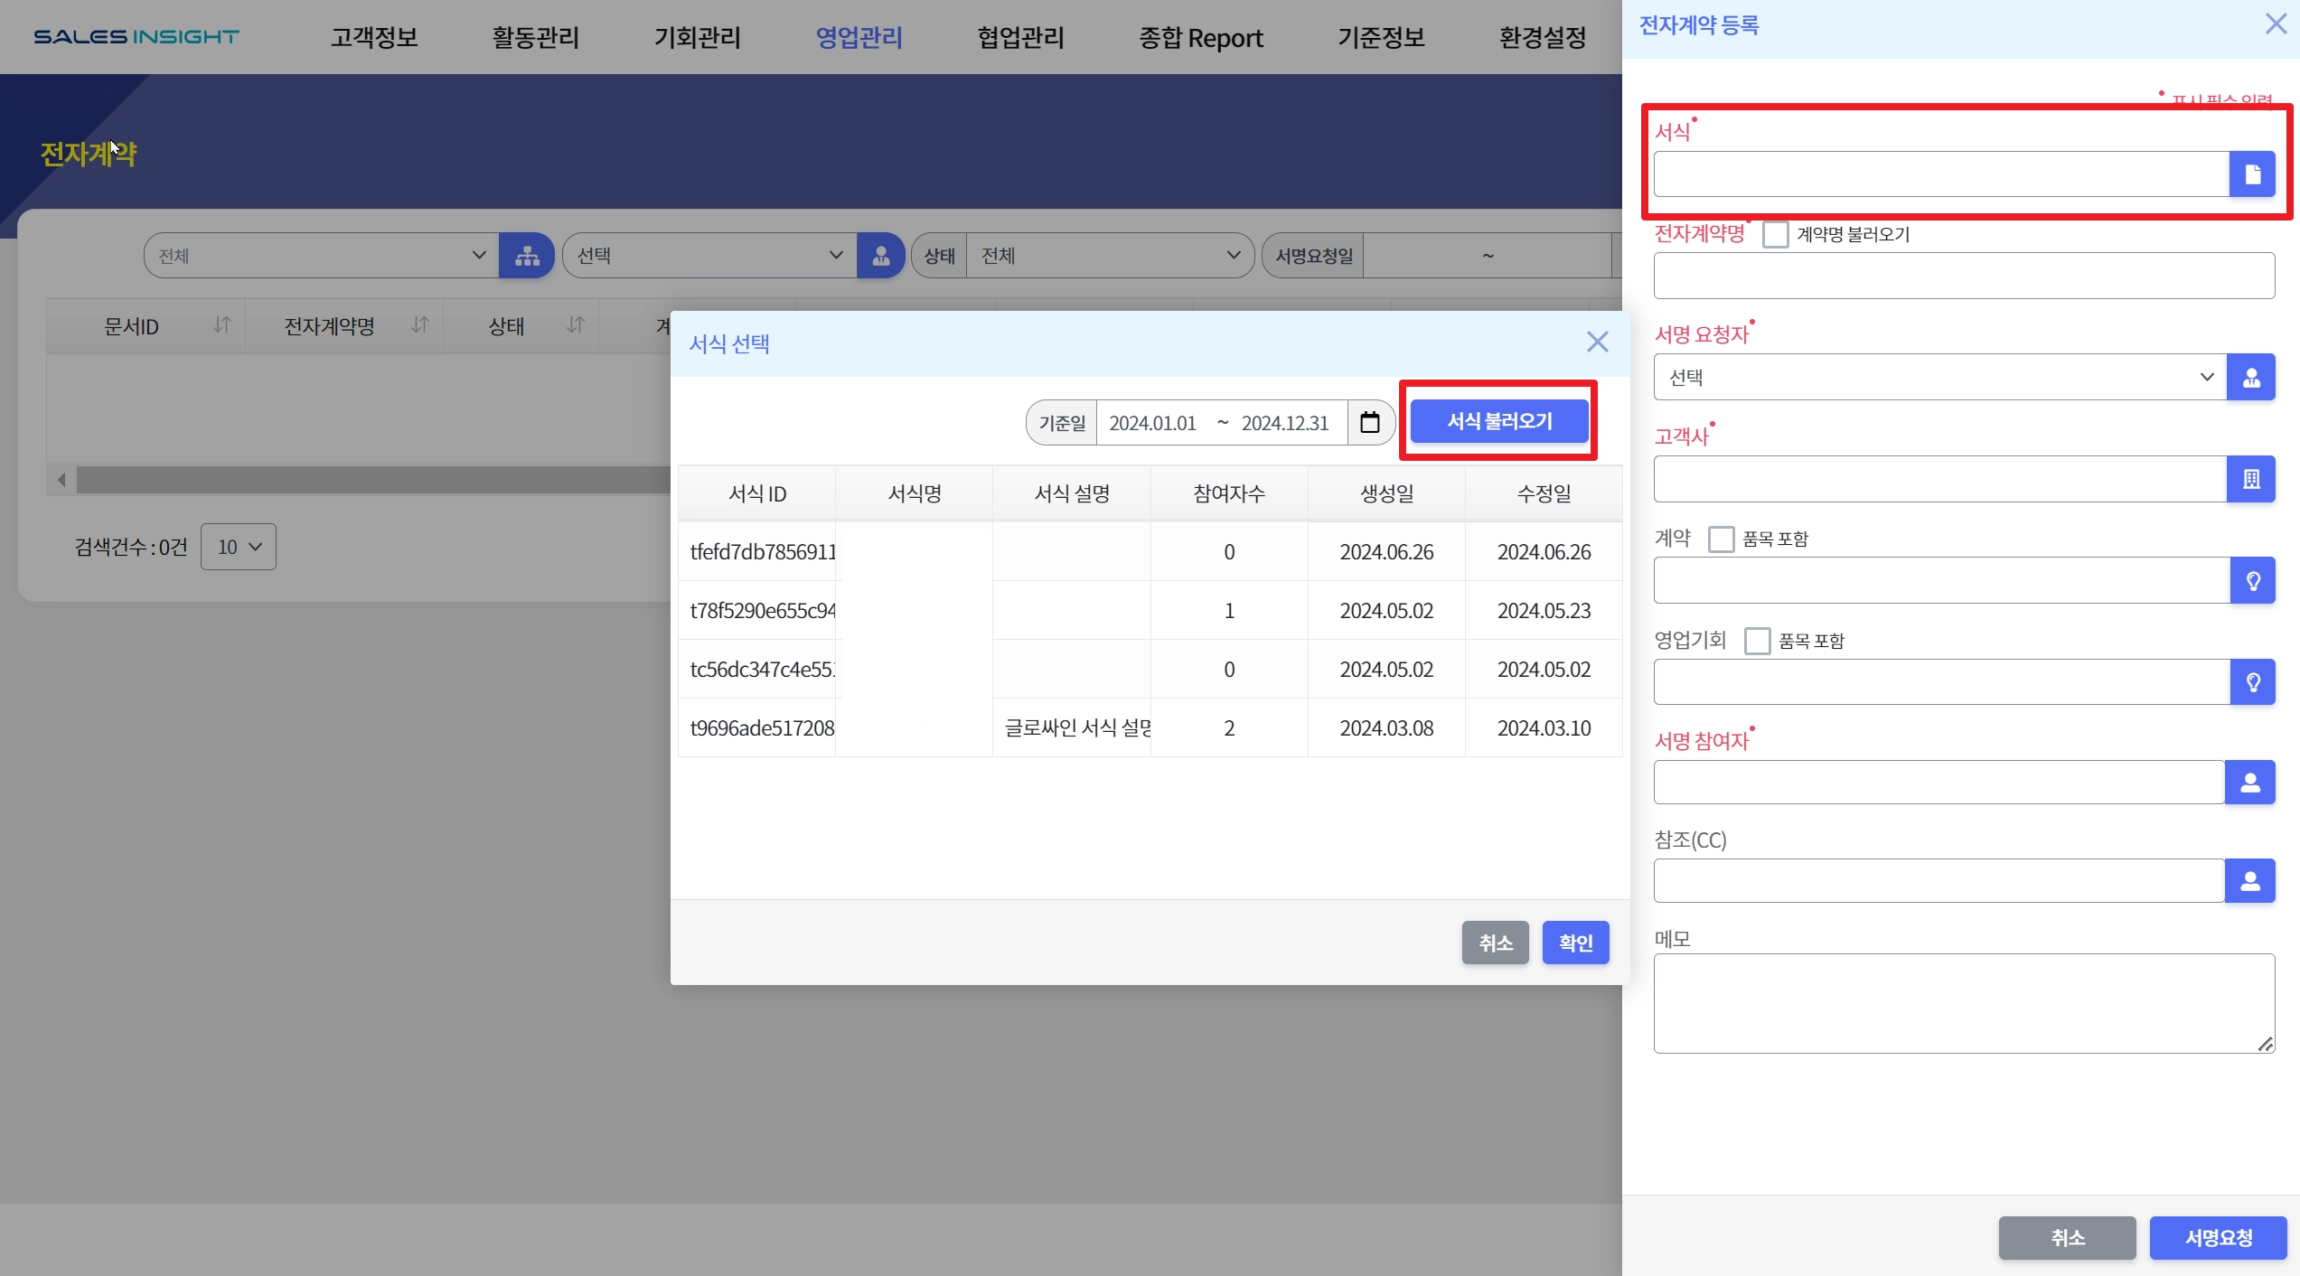Click the SALES INSIGHT logo

pos(136,37)
